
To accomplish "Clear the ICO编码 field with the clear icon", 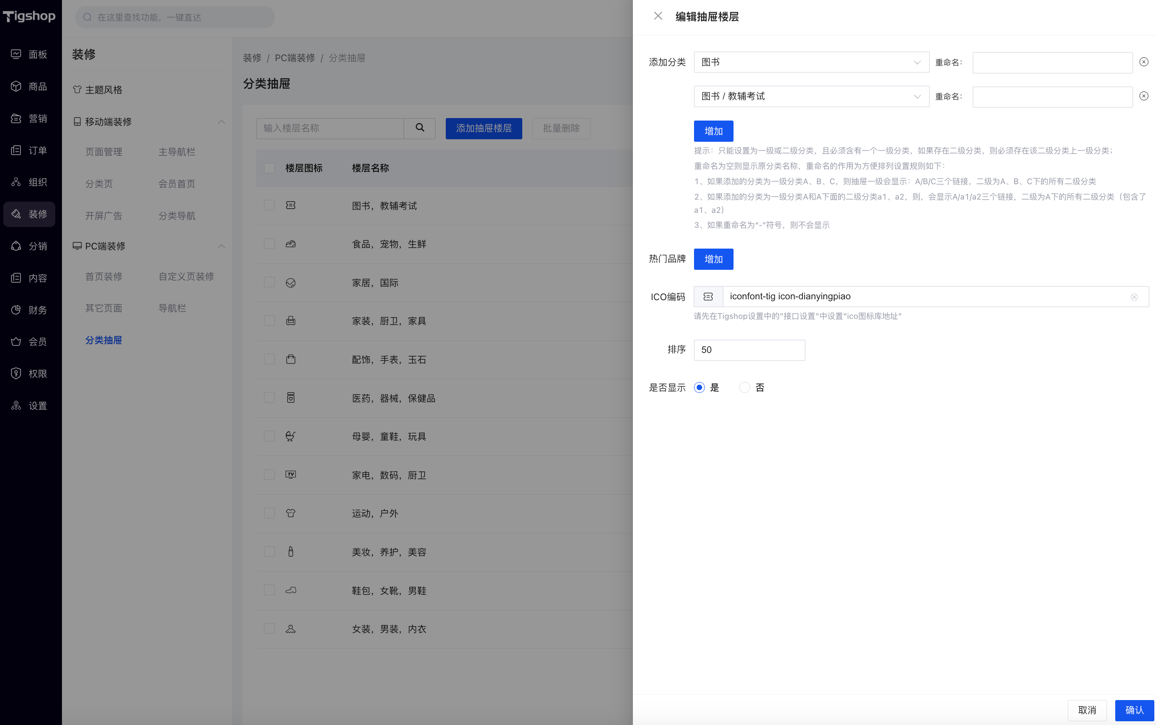I will pos(1134,297).
